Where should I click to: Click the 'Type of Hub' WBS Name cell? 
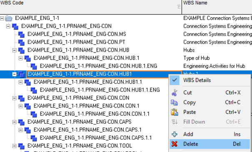pyautogui.click(x=217, y=58)
